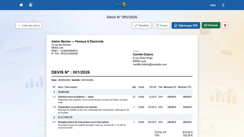Click the page title Devis N° 001/2026
This screenshot has height=137, width=244.
[122, 17]
